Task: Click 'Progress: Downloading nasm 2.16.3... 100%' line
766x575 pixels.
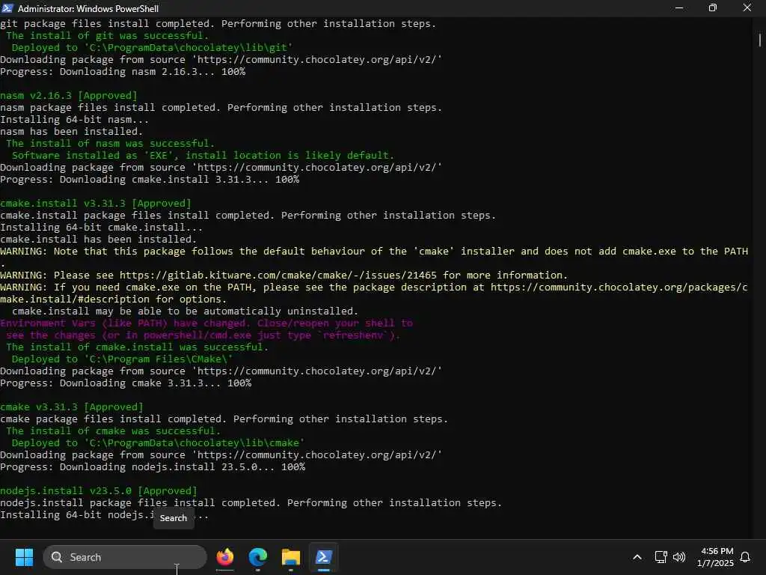Action: (x=123, y=71)
